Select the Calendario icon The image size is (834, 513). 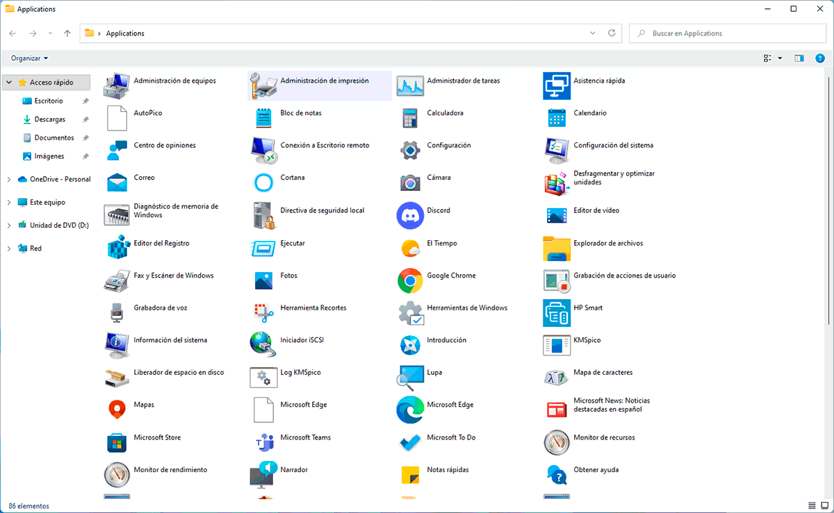pos(557,118)
